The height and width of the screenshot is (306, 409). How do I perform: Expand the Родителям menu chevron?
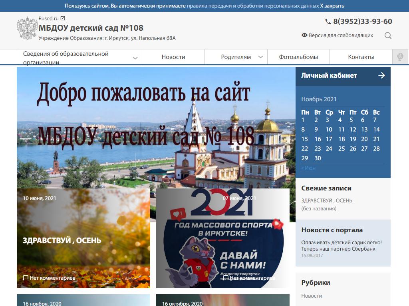[260, 57]
